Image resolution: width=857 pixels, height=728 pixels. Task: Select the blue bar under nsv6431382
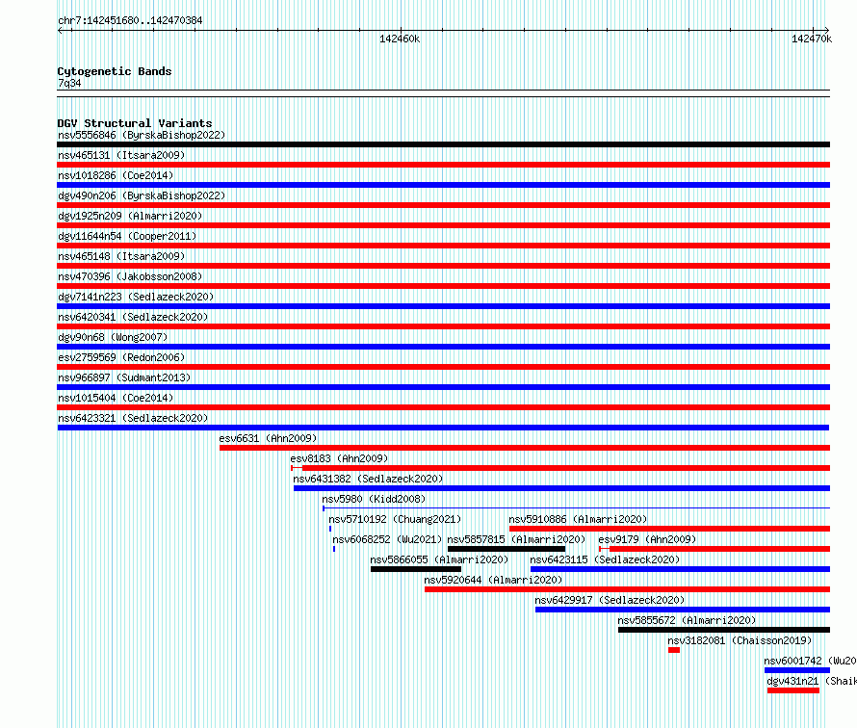pyautogui.click(x=561, y=488)
